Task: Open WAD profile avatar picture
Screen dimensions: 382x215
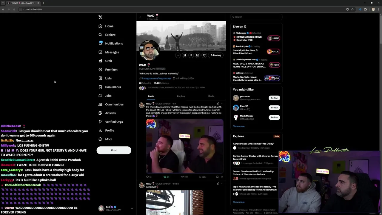Action: (x=149, y=50)
